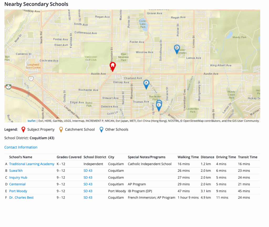Click the K - 12 grades cell

click(x=61, y=164)
